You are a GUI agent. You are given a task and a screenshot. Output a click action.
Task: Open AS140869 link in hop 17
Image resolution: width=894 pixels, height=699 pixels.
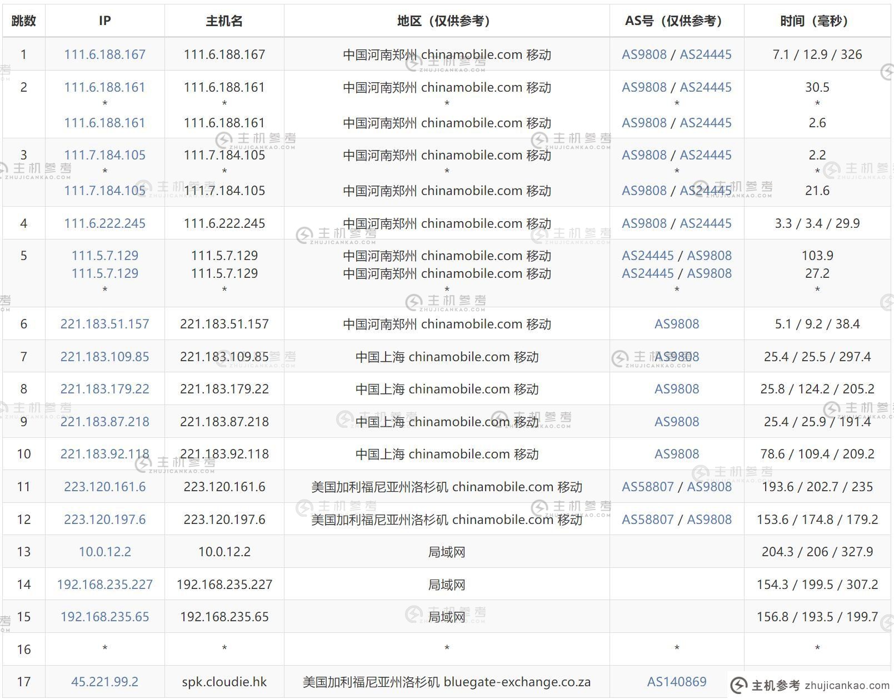click(677, 682)
